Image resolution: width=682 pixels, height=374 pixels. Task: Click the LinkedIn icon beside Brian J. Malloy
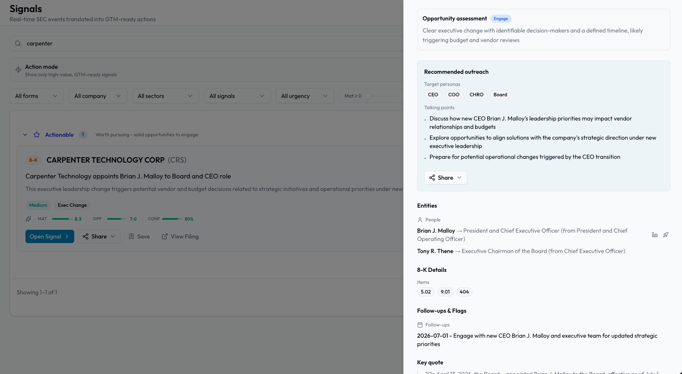654,235
